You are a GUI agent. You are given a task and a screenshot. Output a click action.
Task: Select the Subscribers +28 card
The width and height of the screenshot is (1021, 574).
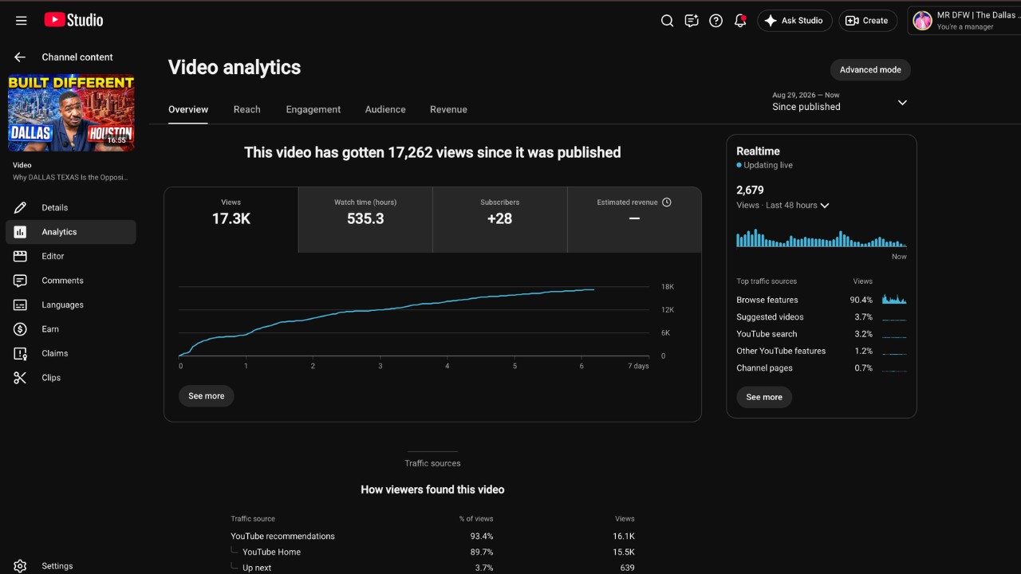coord(500,220)
